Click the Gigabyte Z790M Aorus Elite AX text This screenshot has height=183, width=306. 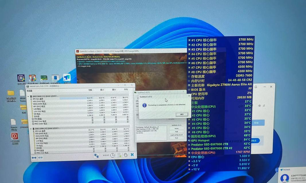click(229, 85)
